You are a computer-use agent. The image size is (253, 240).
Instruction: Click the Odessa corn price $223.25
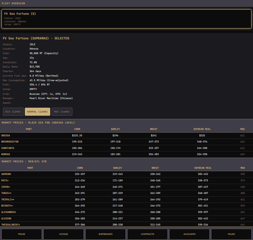(x=77, y=136)
